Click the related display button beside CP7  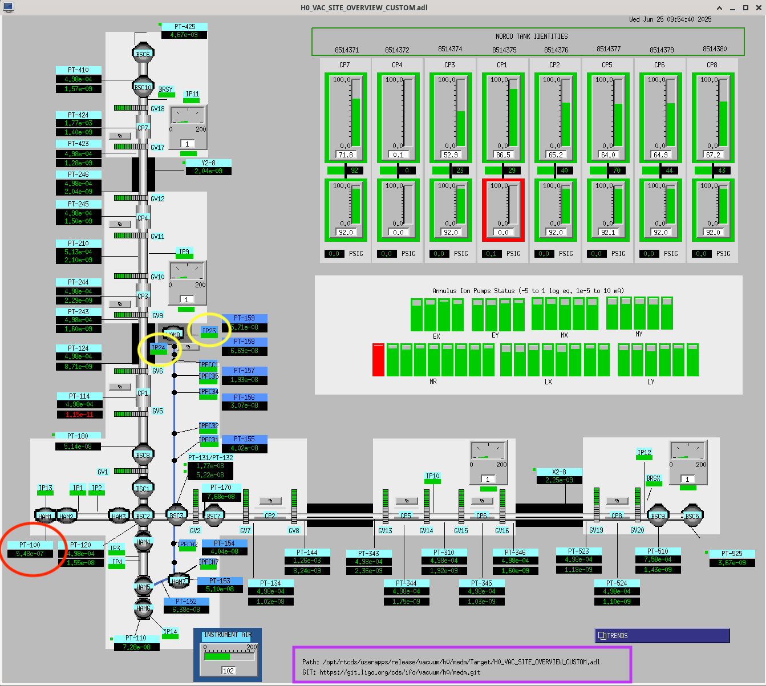[x=120, y=136]
